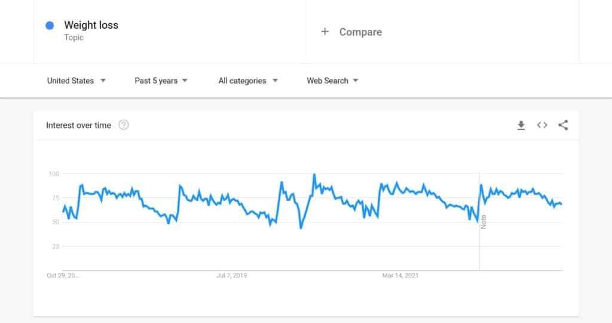Screen dimensions: 612x323
Task: Click the Note marker on the chart
Action: point(484,221)
